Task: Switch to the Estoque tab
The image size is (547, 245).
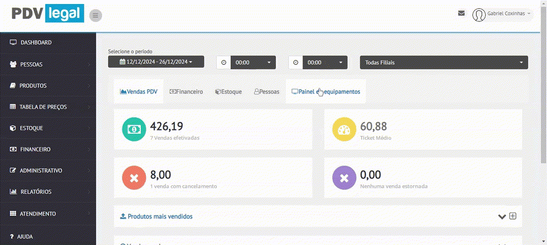Action: (228, 92)
